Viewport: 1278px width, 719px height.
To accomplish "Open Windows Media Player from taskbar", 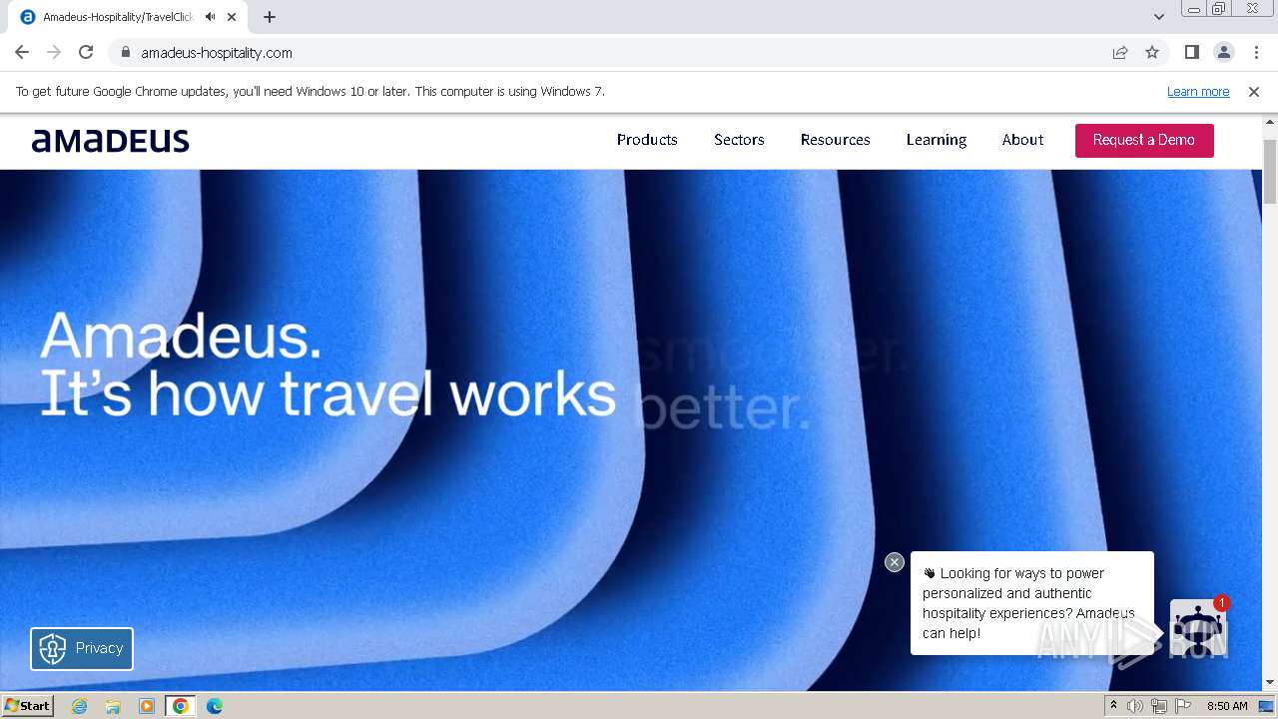I will pyautogui.click(x=147, y=706).
